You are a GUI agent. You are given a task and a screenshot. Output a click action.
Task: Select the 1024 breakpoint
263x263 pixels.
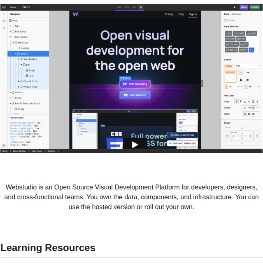pos(126,7)
